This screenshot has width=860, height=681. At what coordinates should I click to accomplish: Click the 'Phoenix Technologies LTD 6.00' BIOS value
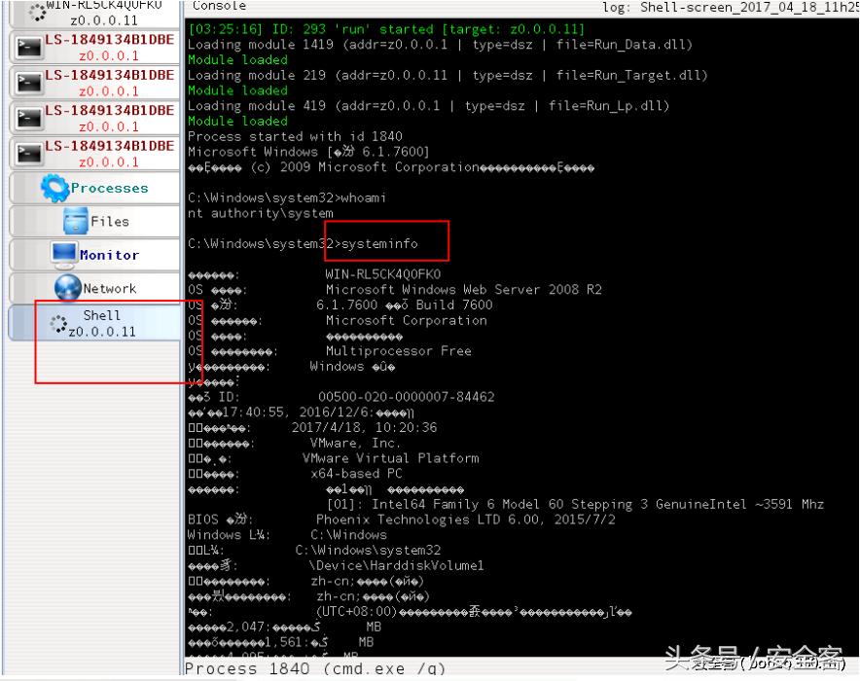coord(466,520)
